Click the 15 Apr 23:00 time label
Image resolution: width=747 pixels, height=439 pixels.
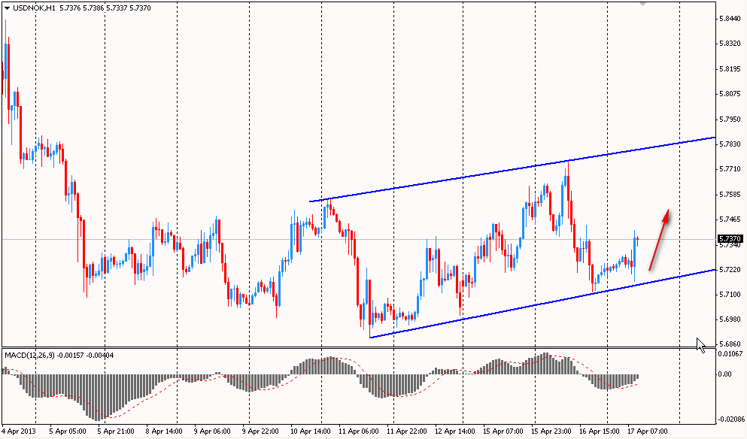tap(551, 431)
